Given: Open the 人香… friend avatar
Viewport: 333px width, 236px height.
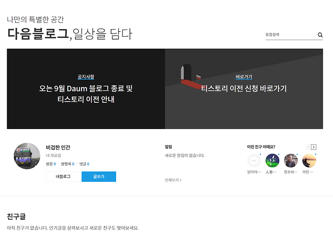Looking at the screenshot, I should click(272, 161).
